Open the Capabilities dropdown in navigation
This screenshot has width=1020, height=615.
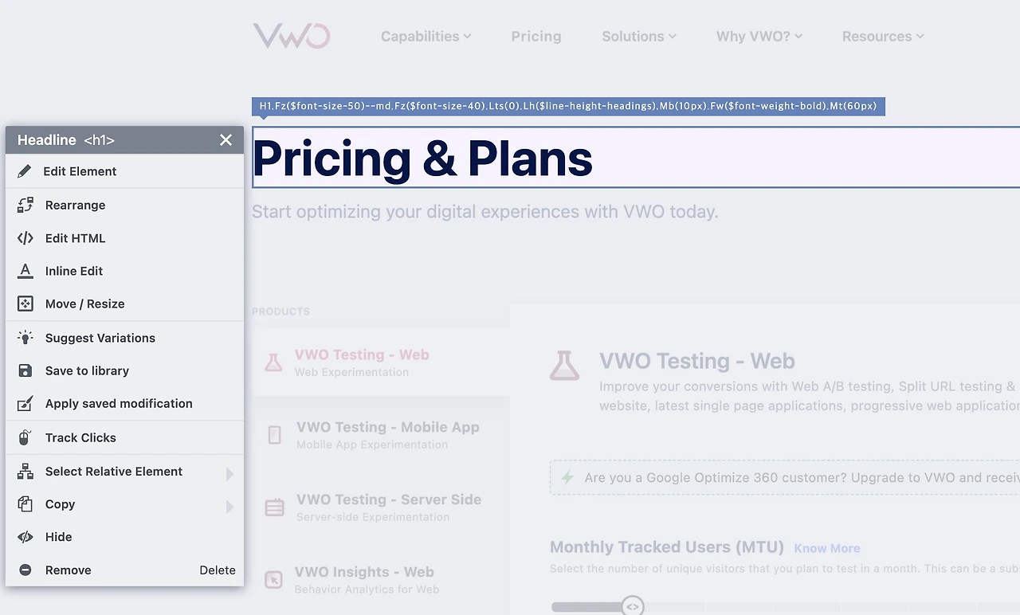pyautogui.click(x=426, y=37)
